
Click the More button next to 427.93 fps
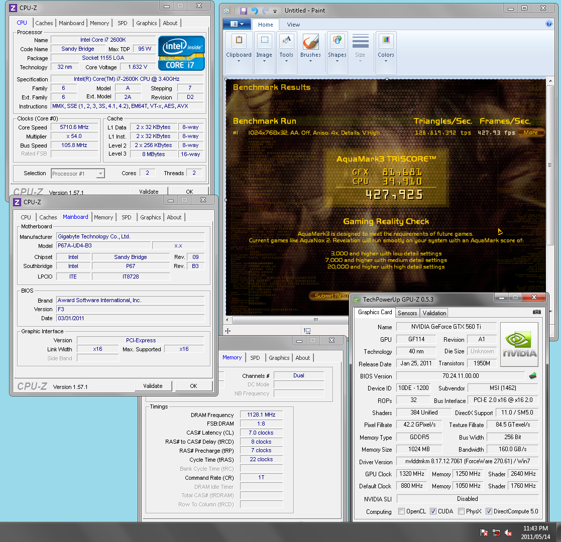click(x=531, y=132)
